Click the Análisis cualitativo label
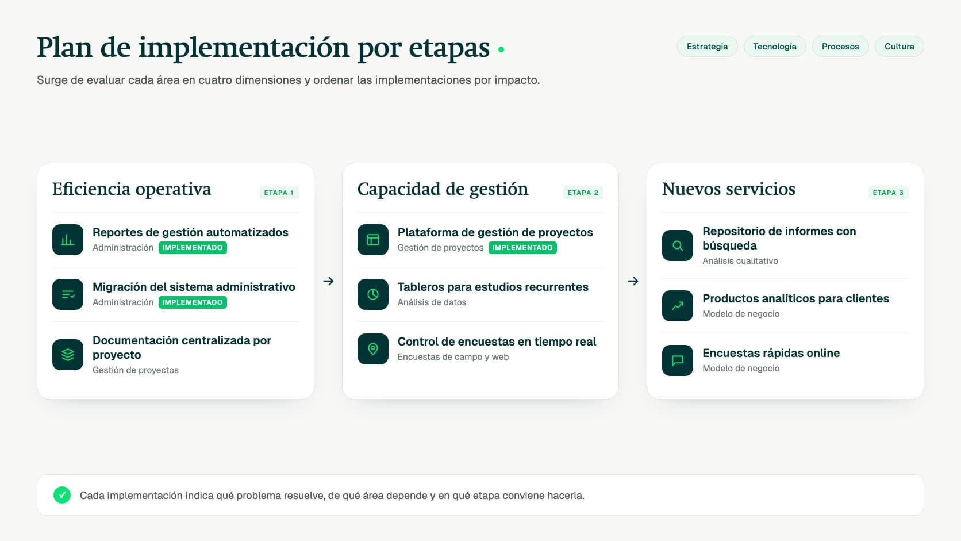This screenshot has height=541, width=961. 740,261
